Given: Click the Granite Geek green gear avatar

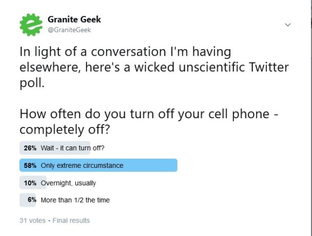Looking at the screenshot, I should 31,24.
